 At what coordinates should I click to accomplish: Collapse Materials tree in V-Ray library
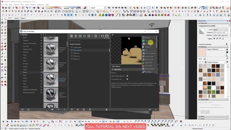tap(21, 35)
